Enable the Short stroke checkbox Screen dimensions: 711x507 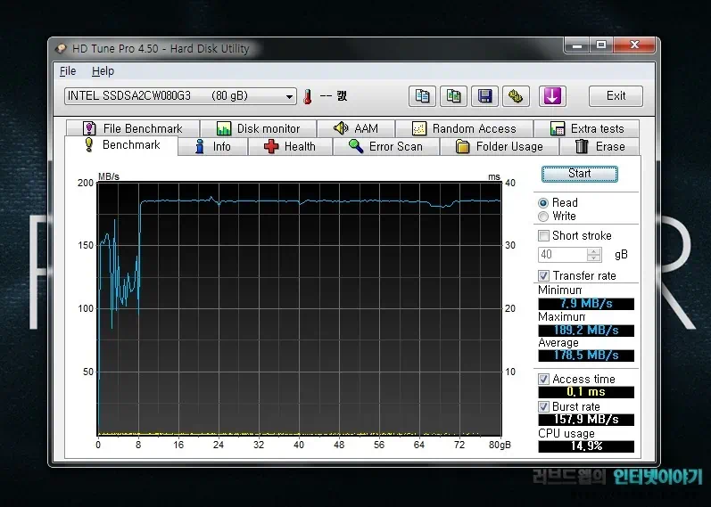(x=543, y=236)
